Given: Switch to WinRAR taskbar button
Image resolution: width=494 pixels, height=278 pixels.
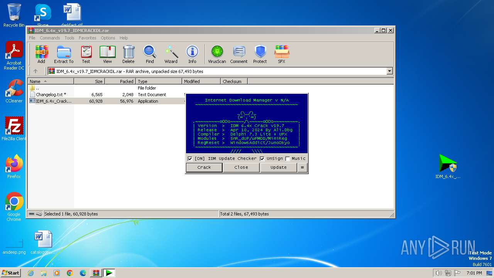Looking at the screenshot, I should tap(96, 273).
